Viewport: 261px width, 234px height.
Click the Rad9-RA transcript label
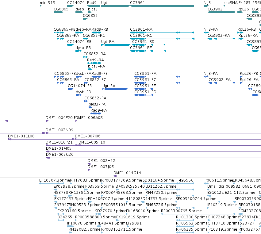tap(96, 60)
